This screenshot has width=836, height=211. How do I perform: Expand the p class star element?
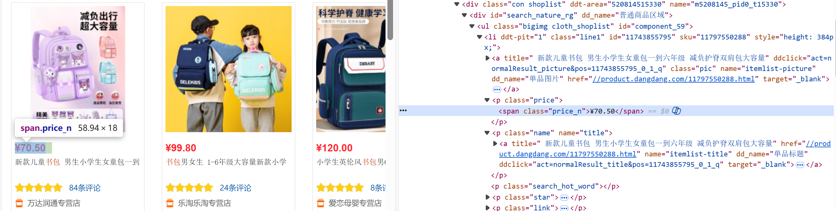[x=487, y=197]
